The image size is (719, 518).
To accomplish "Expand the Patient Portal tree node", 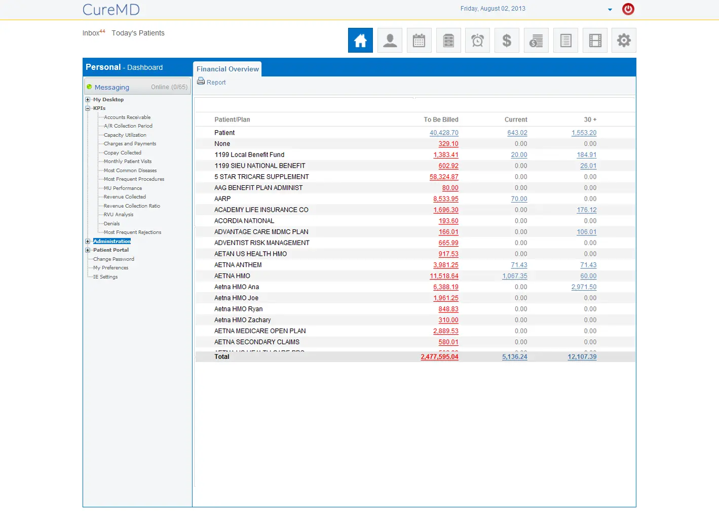I will 88,250.
